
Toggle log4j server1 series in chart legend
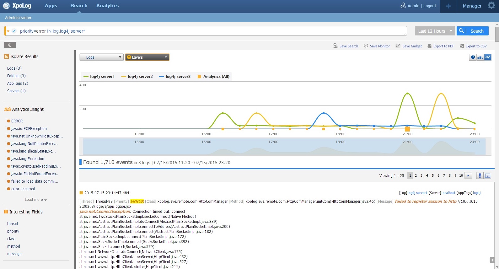click(x=99, y=77)
